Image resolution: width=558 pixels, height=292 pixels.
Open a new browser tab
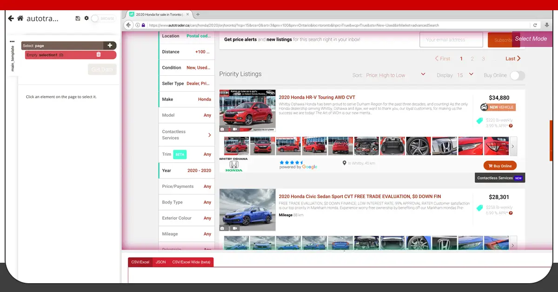(198, 14)
